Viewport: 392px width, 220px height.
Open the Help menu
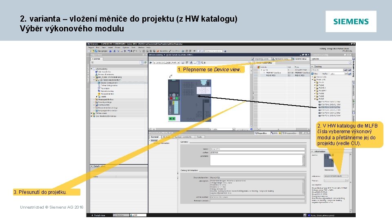[148, 47]
